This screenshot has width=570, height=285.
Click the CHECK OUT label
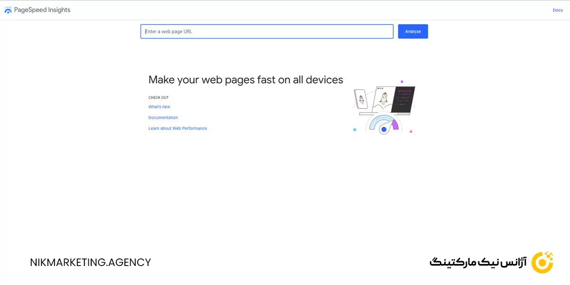(x=158, y=98)
